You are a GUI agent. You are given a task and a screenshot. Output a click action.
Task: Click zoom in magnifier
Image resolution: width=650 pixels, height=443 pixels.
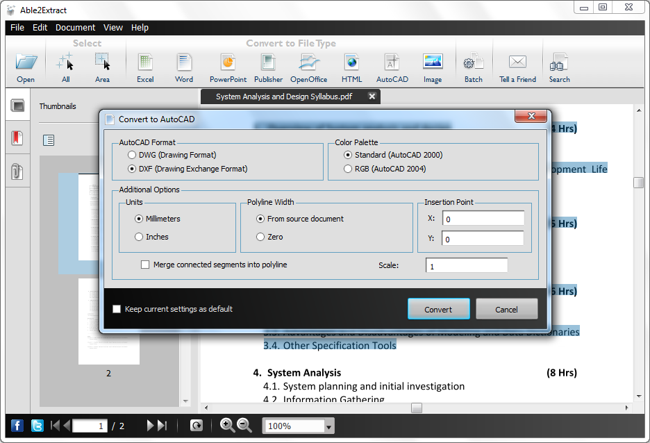coord(227,425)
